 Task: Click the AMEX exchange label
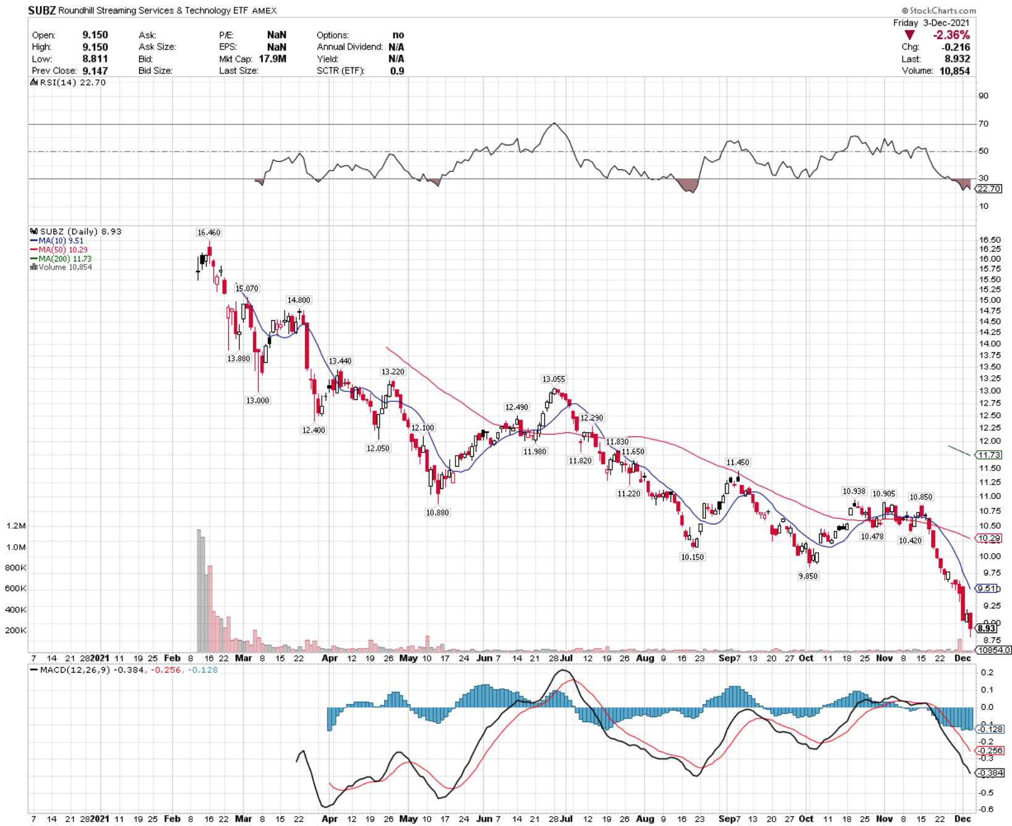(x=264, y=11)
